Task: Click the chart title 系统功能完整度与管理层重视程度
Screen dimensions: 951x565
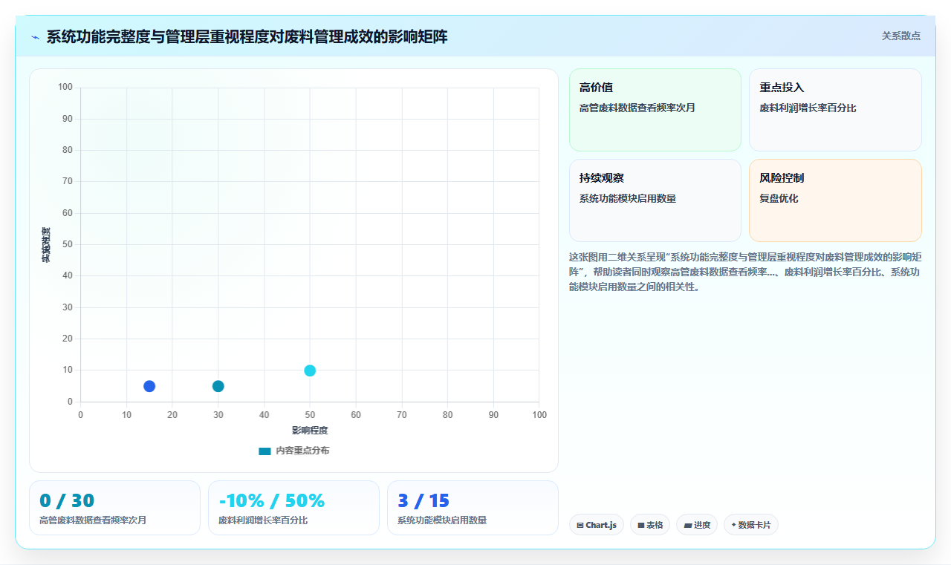Action: pos(247,36)
